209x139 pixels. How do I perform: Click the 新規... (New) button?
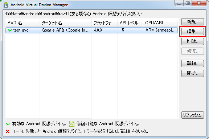pyautogui.click(x=192, y=22)
